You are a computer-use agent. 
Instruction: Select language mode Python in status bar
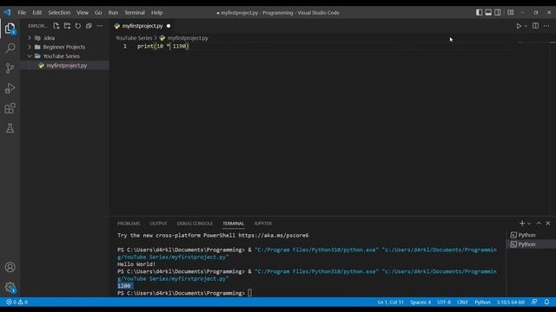[482, 302]
